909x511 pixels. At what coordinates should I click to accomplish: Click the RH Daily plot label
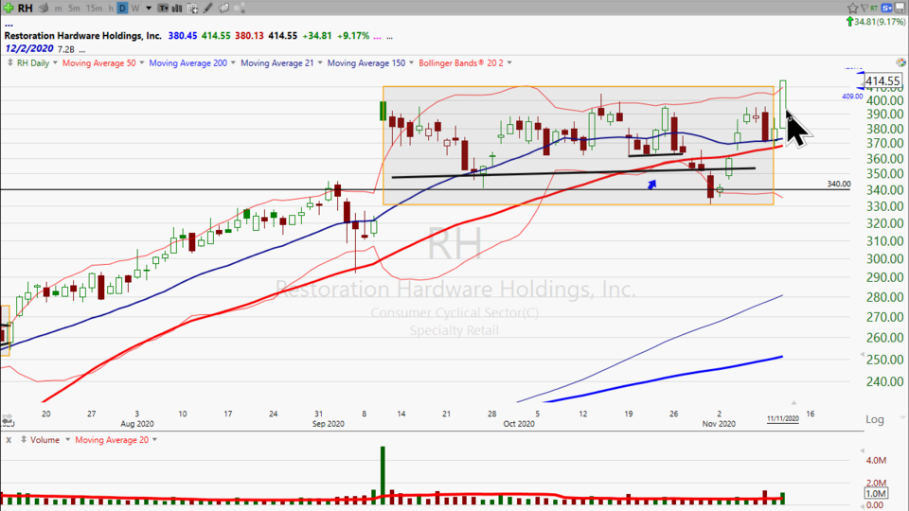click(32, 63)
